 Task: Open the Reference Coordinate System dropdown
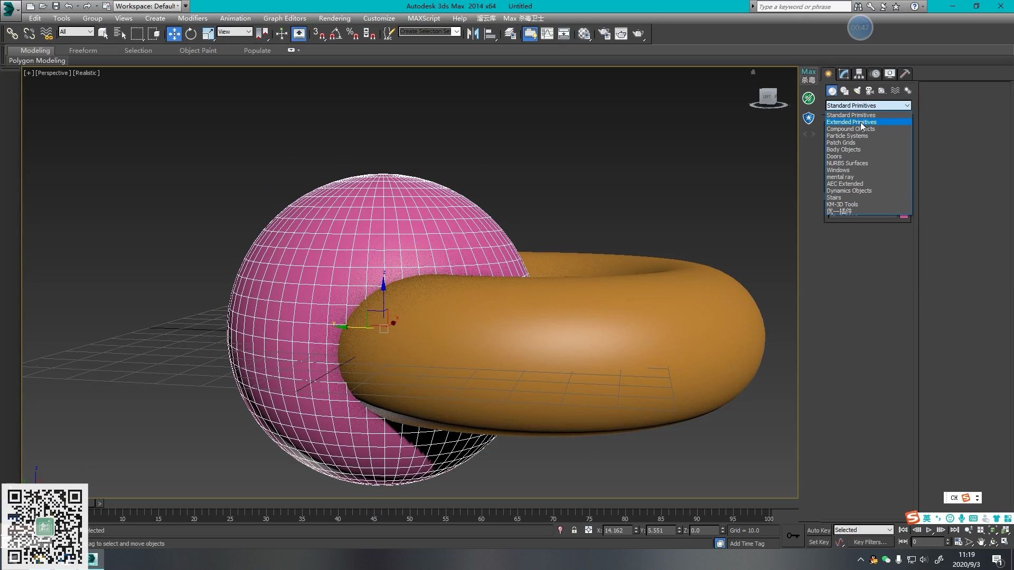(x=234, y=31)
